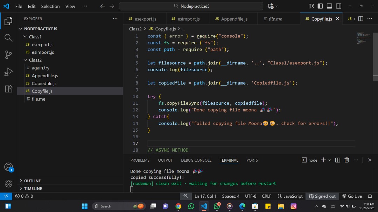Open the DEBUG CONSOLE tab
This screenshot has width=378, height=212.
[x=196, y=160]
